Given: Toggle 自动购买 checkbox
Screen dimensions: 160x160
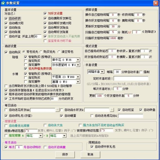Looking at the screenshot, I should [6, 52].
